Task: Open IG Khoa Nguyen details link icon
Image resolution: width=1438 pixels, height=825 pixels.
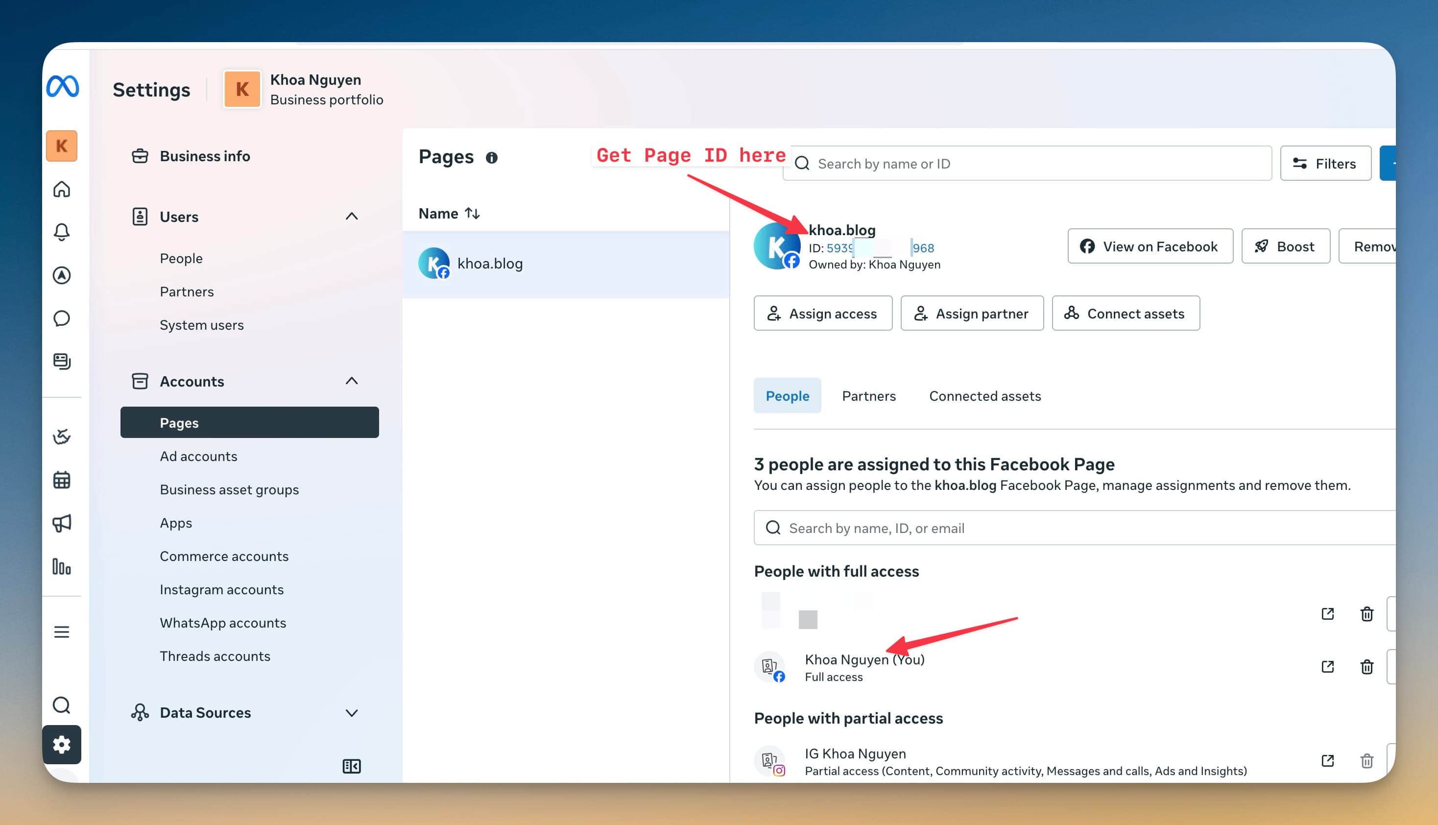Action: (1328, 760)
